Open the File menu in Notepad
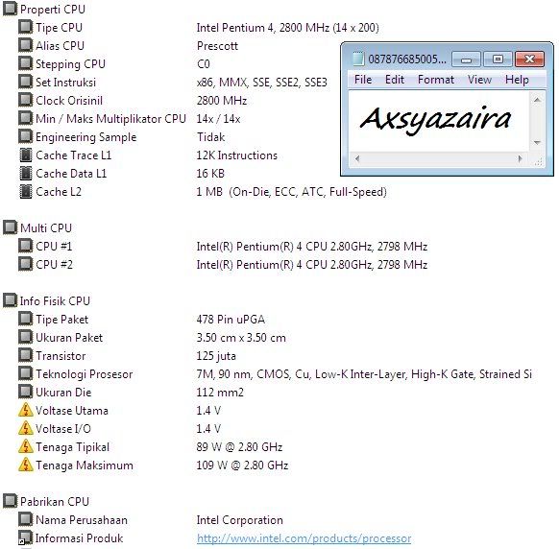This screenshot has width=559, height=549. 363,80
